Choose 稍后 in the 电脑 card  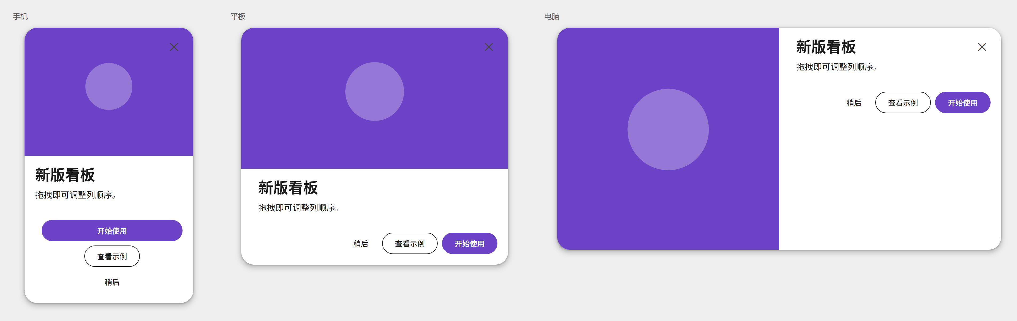point(854,103)
